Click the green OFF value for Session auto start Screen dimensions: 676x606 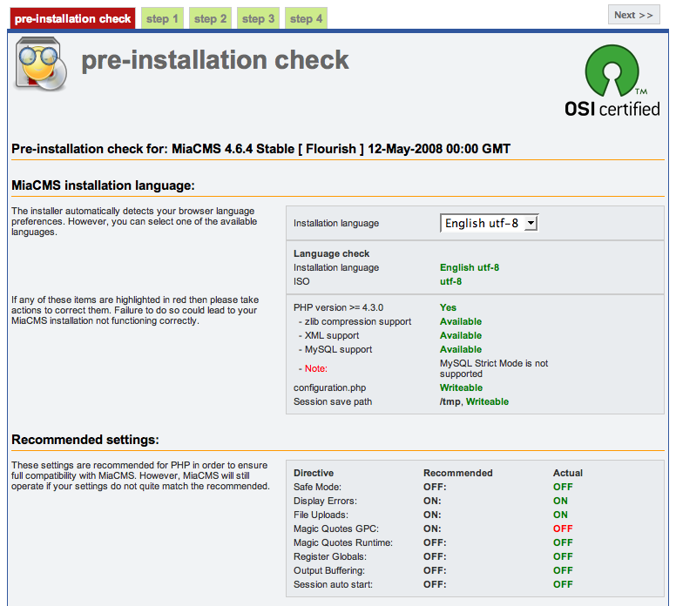click(x=563, y=584)
